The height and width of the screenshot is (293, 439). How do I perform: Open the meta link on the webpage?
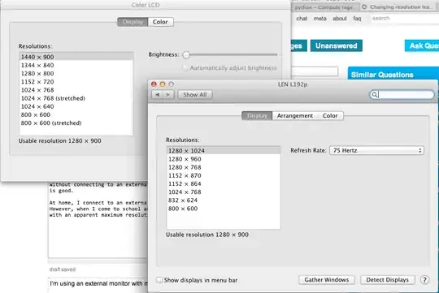tap(319, 19)
